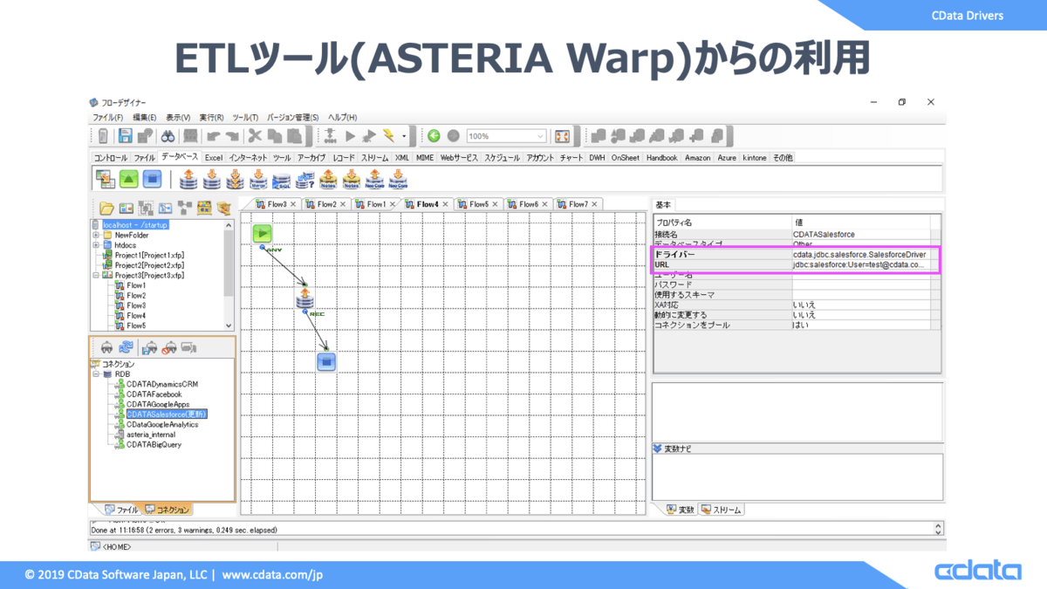
Task: Switch to the コネクション bottom tab
Action: [x=168, y=510]
